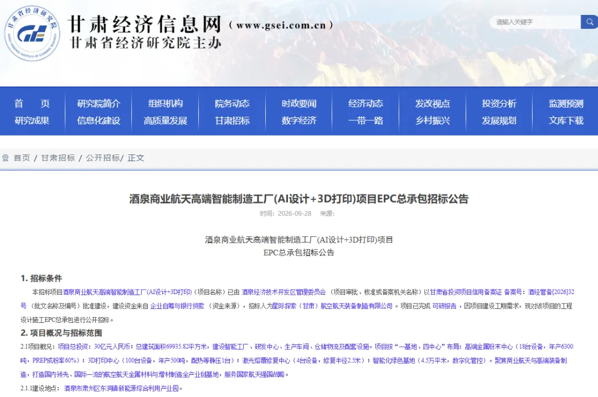Click the blue text 星际探索（甘肃）航空航天装备制造有限公司

tap(332, 306)
